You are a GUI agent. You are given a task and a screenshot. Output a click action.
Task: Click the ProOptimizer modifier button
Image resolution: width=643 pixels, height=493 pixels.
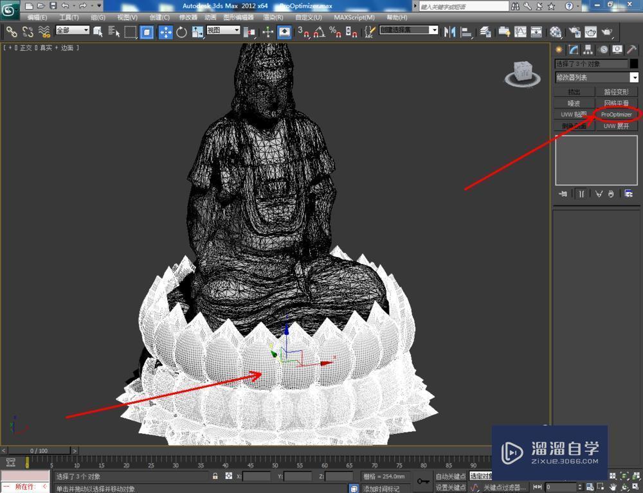click(616, 114)
